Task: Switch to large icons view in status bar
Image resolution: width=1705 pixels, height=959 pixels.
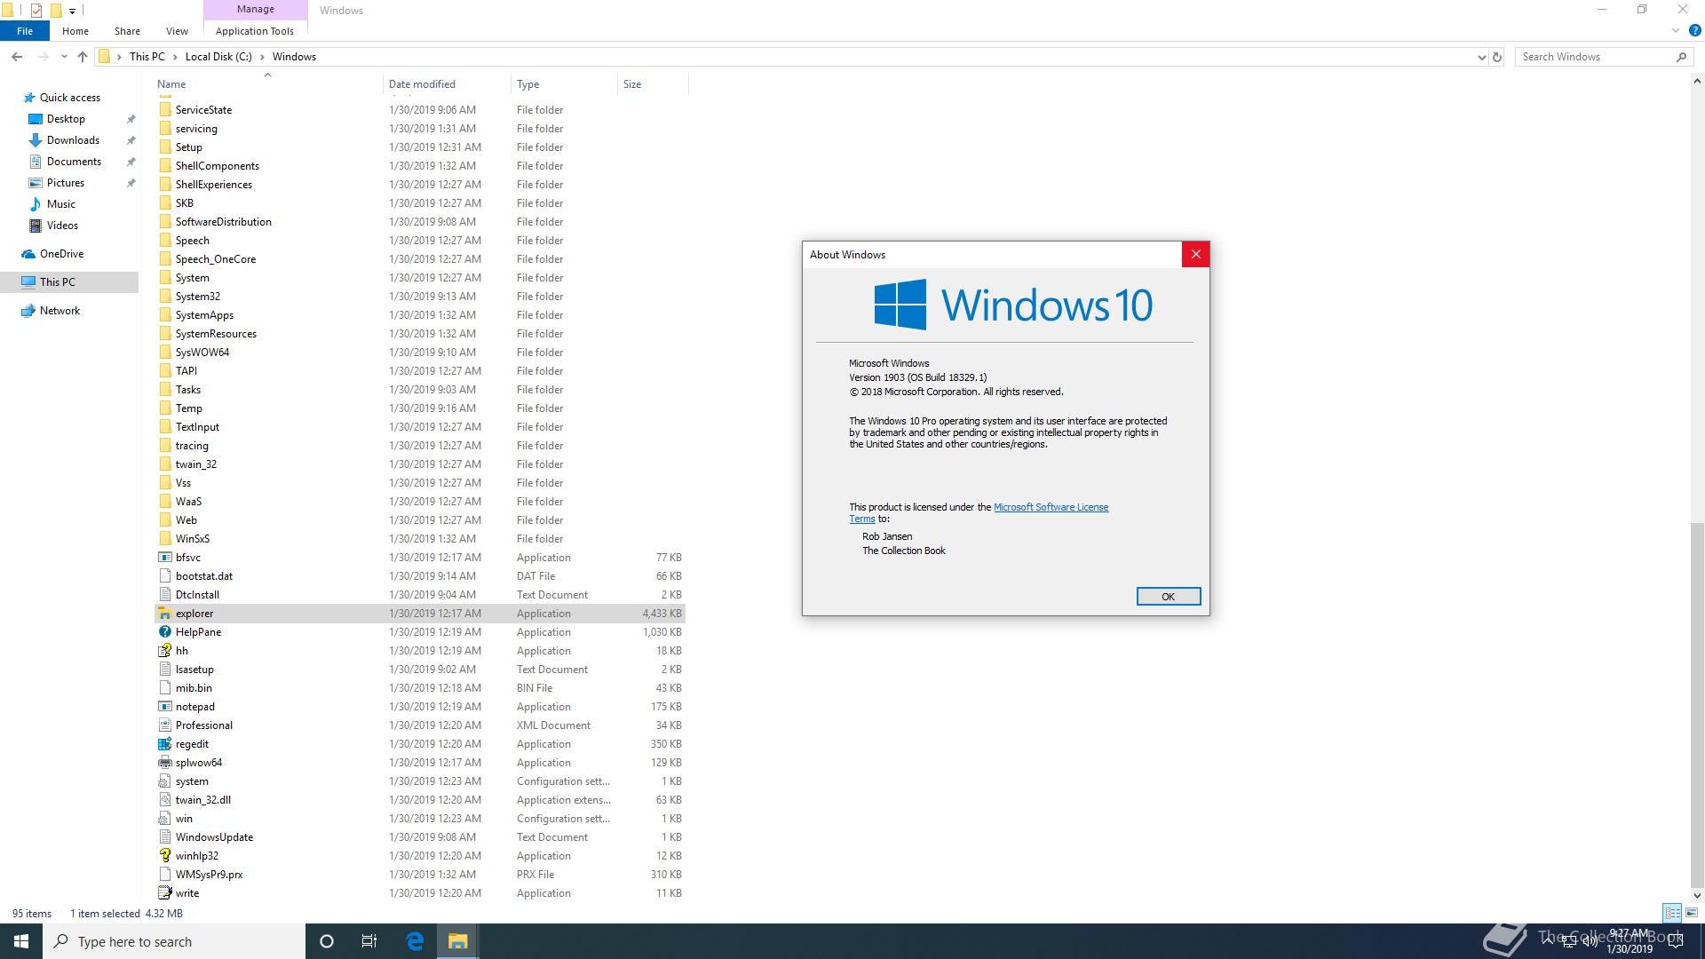Action: (x=1692, y=913)
